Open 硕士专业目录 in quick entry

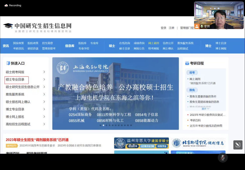click(15, 79)
